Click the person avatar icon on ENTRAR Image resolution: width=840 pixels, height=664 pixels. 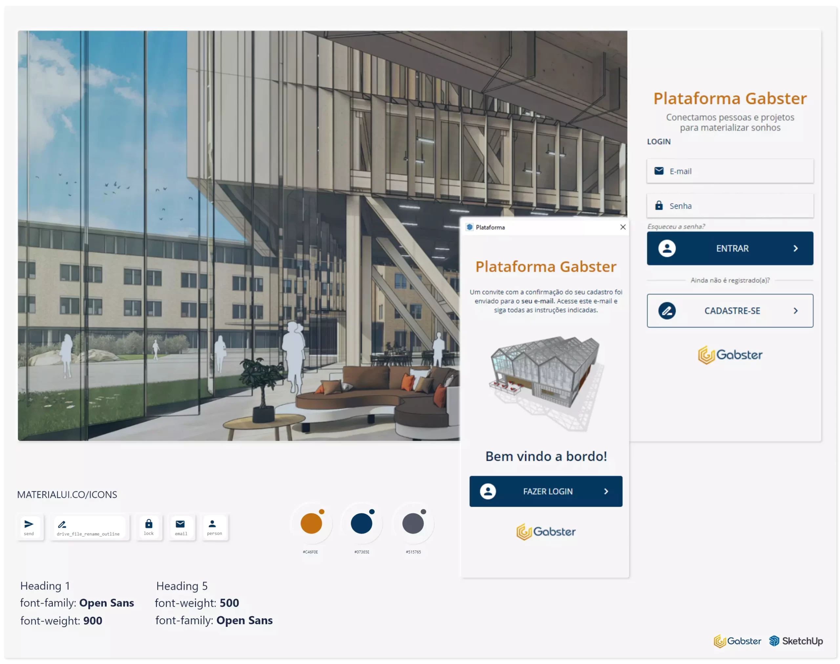click(x=667, y=248)
